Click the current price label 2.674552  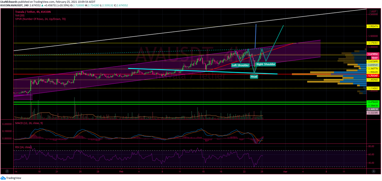coord(372,55)
